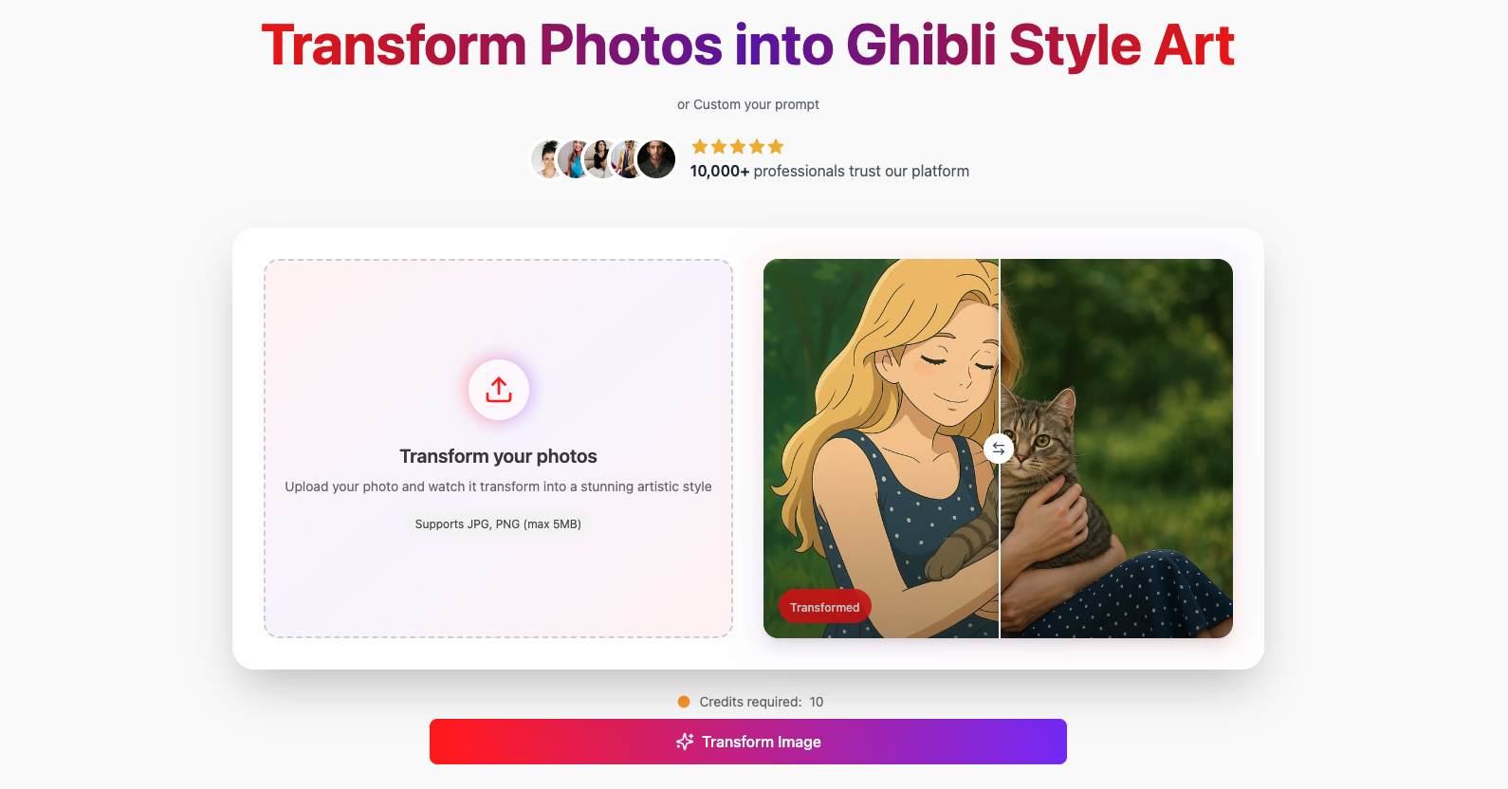Click the 'or Custom your prompt' text
The image size is (1508, 789).
click(x=748, y=104)
